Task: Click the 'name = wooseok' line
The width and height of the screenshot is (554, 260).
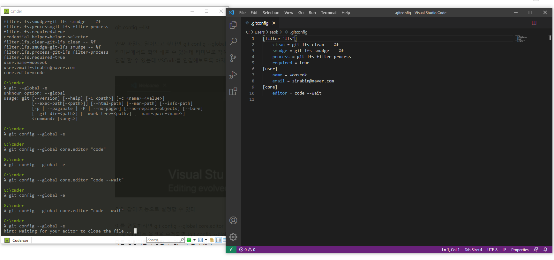Action: coord(289,75)
